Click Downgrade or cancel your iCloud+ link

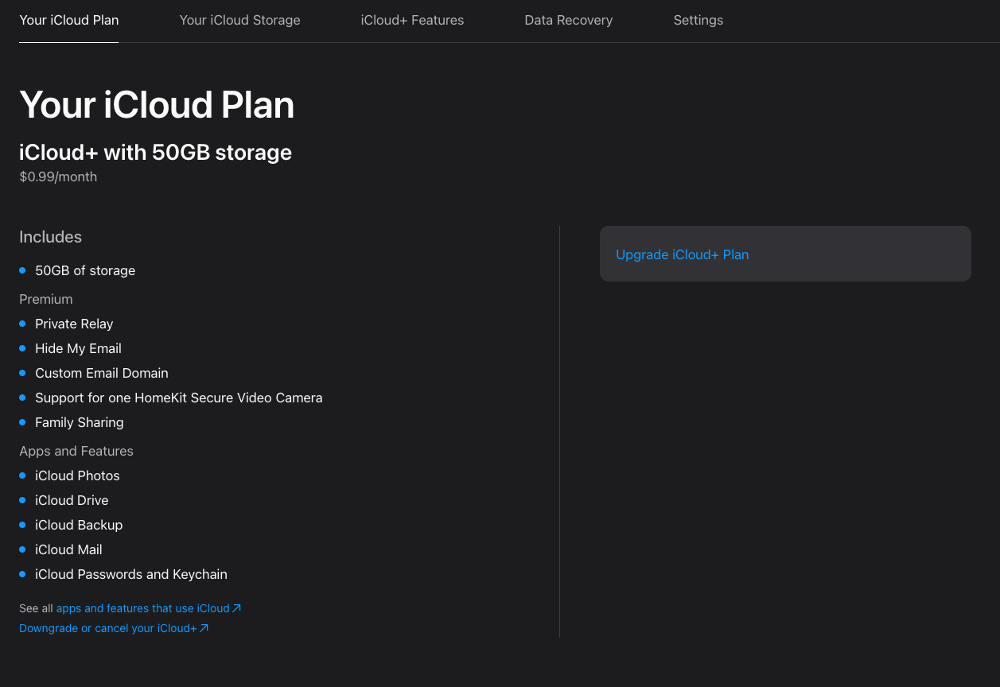pos(114,628)
